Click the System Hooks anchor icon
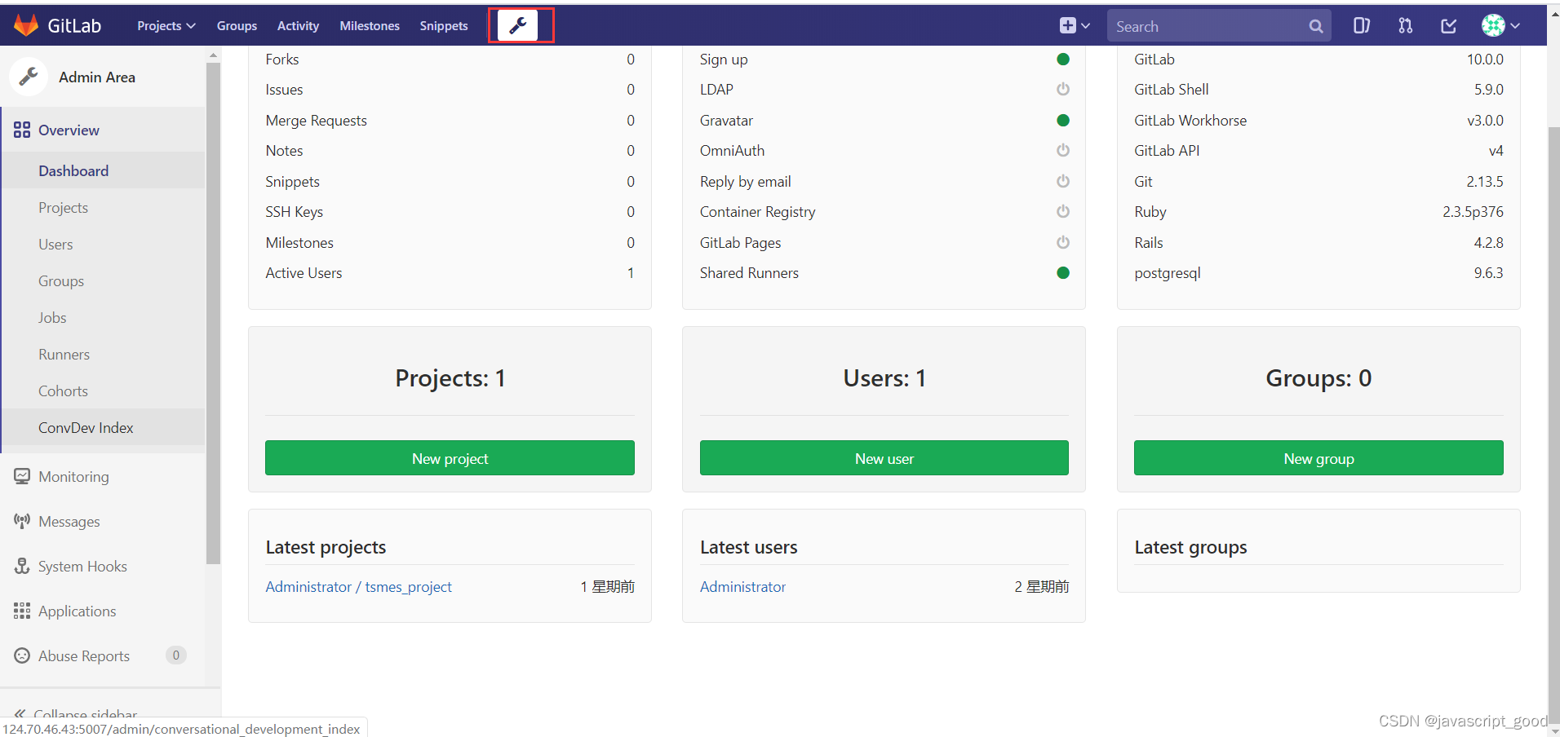The height and width of the screenshot is (737, 1560). coord(22,566)
